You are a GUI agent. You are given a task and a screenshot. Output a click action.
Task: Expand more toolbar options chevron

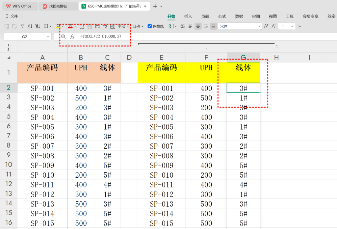300,26
